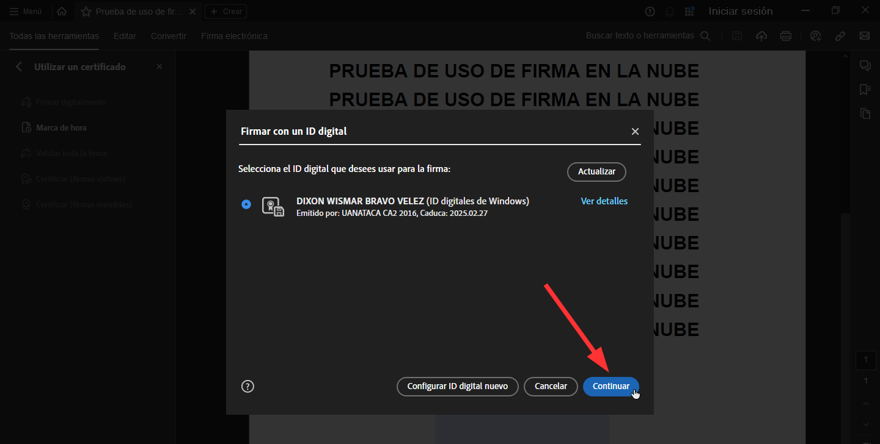Open the Menú hamburger menu

point(26,12)
